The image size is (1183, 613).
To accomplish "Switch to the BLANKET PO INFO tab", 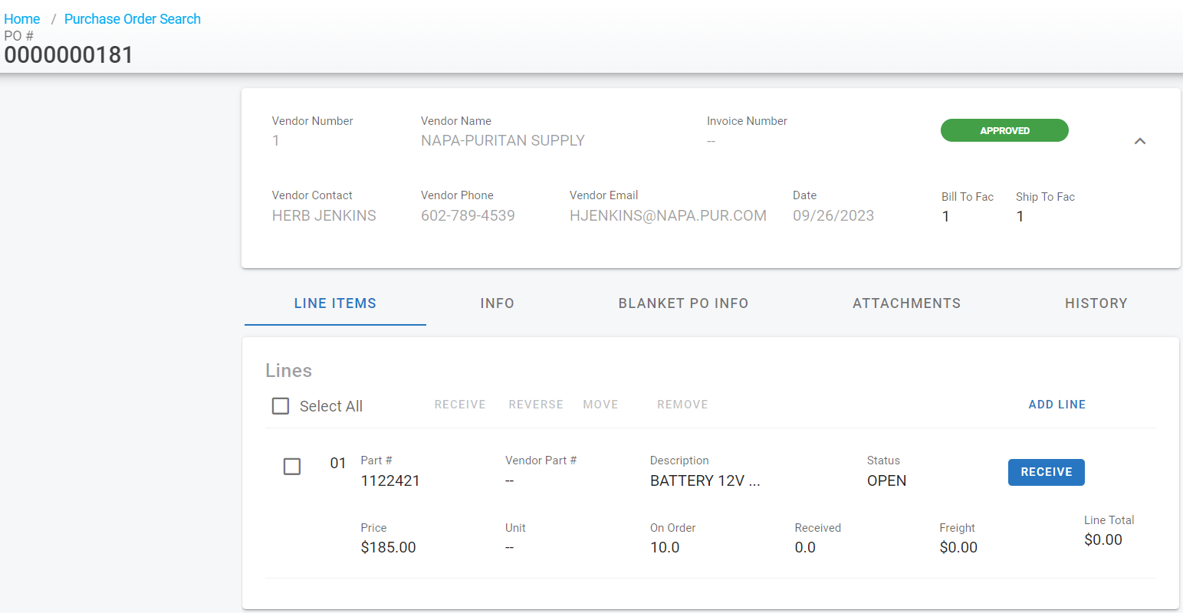I will [x=683, y=303].
